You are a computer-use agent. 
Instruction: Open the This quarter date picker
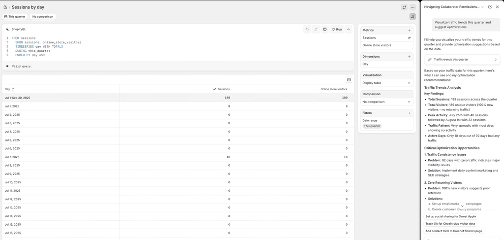point(14,16)
